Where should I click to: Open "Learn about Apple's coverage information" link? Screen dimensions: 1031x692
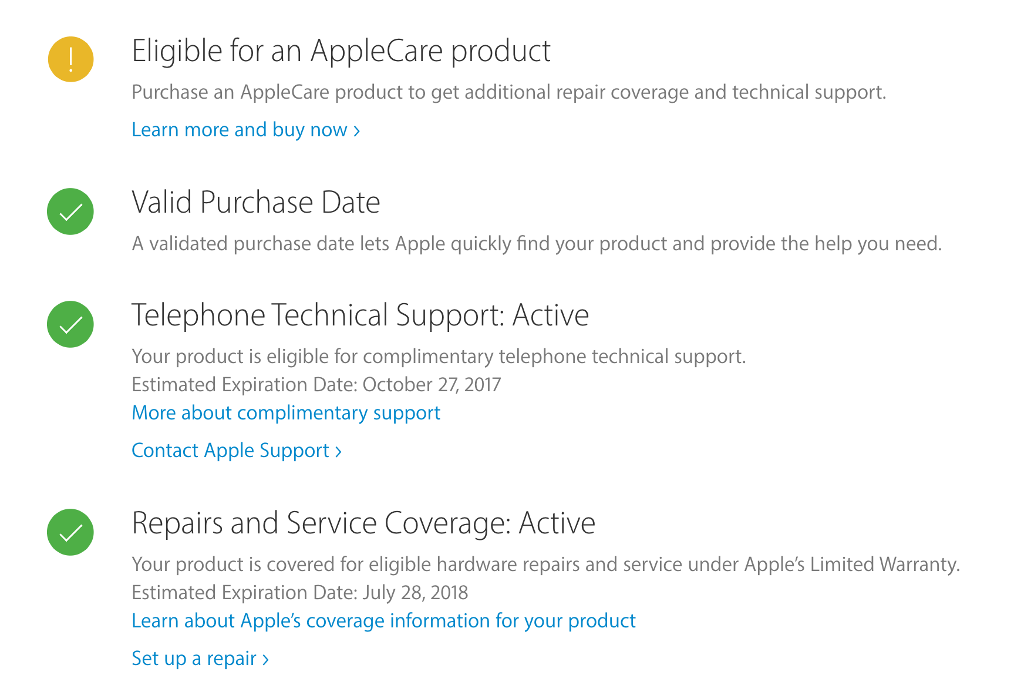click(x=383, y=621)
